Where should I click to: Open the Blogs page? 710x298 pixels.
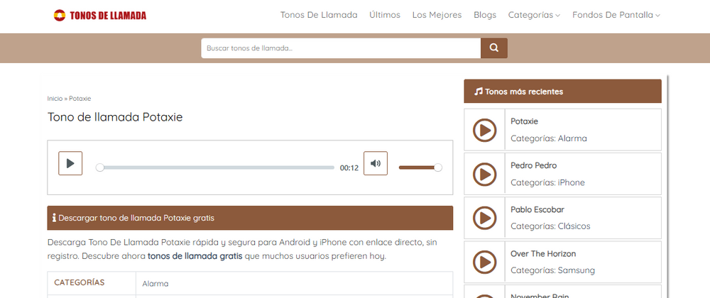(485, 15)
